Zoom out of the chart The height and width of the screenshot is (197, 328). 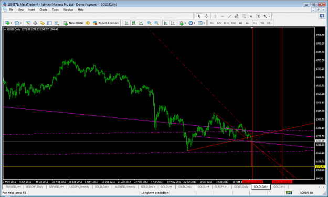click(156, 23)
